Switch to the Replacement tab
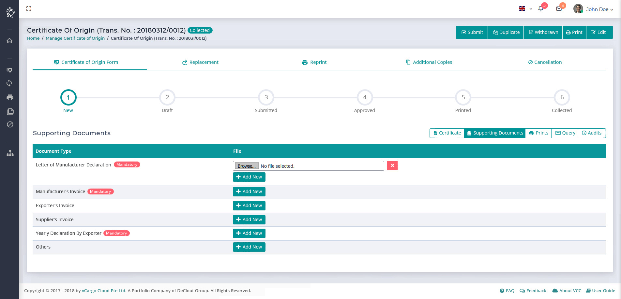Screen dimensions: 621x299 pyautogui.click(x=200, y=62)
